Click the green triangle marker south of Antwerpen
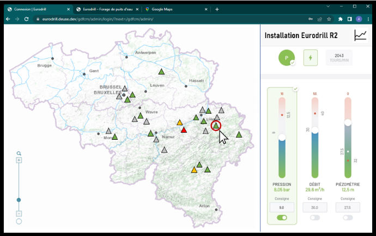376x236 pixels. 161,72
